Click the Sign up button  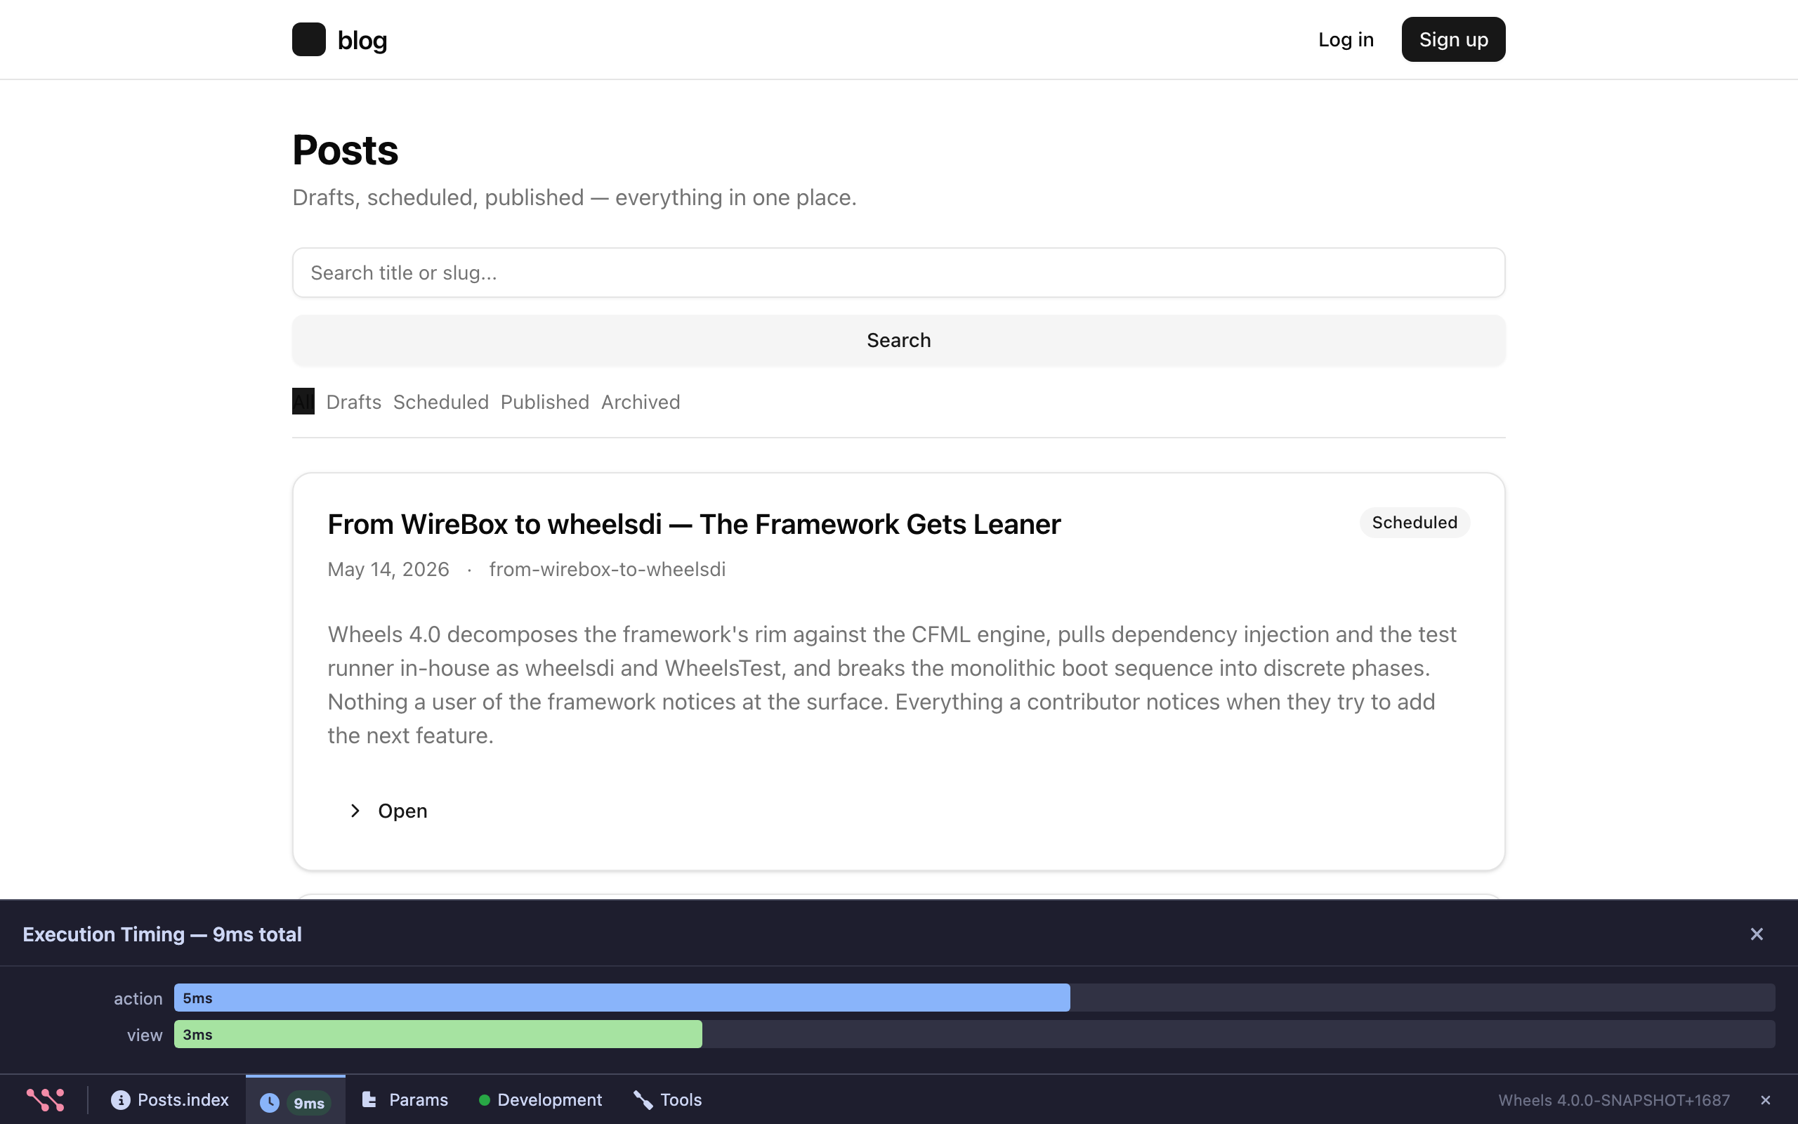click(1453, 39)
